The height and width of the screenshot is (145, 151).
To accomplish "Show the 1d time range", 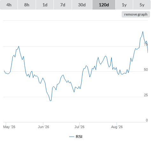I will 45,5.
